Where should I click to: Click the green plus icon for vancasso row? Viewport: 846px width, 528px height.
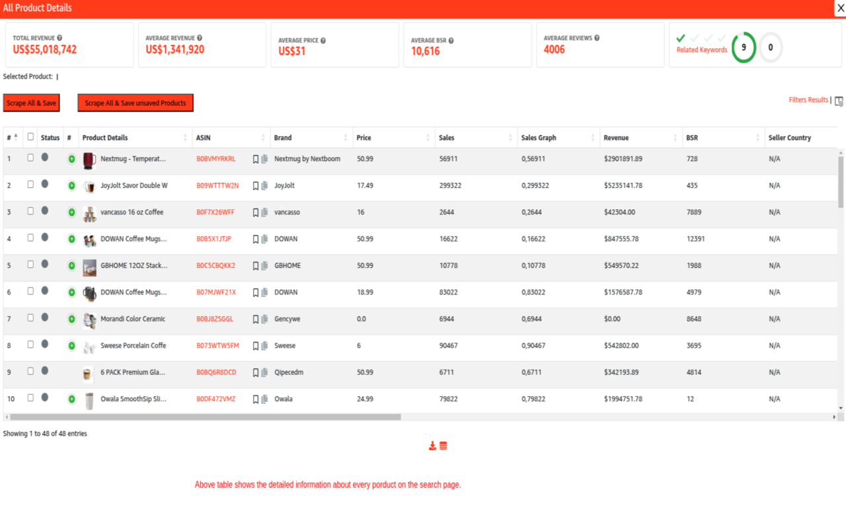point(71,213)
